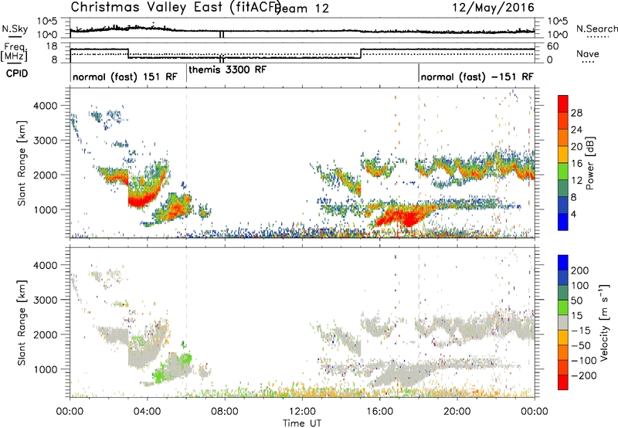
Task: Click the '-200' Velocity color bar label
Action: pyautogui.click(x=584, y=375)
